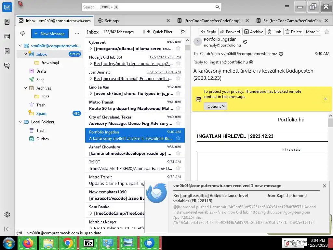
Task: Collapse the Archives folder subtree
Action: [25, 88]
